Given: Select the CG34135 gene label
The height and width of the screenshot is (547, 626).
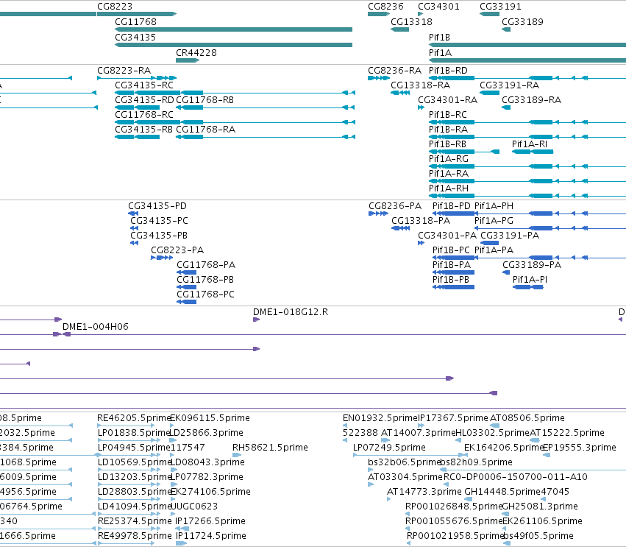Looking at the screenshot, I should [135, 38].
